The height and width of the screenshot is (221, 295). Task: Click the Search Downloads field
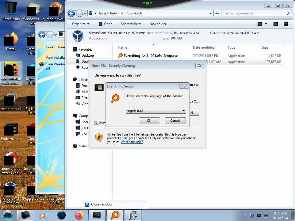tap(255, 13)
